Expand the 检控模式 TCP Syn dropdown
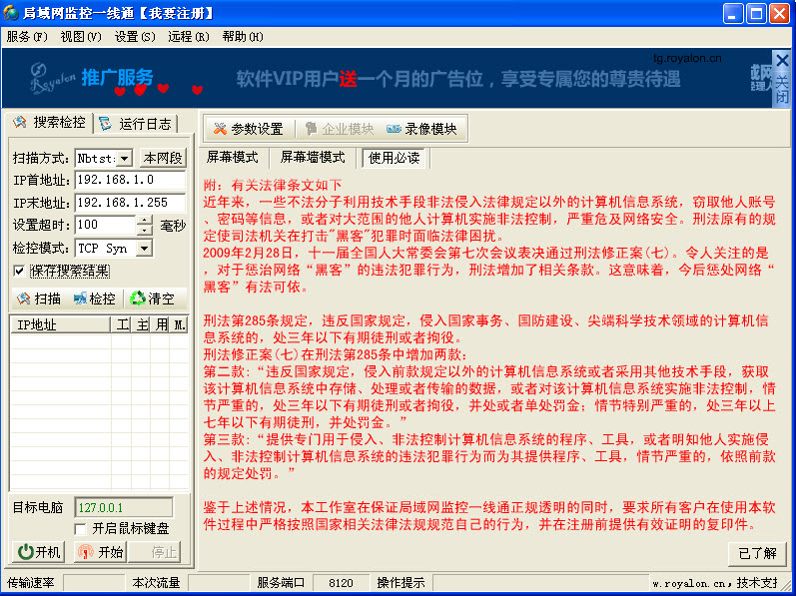Image resolution: width=796 pixels, height=596 pixels. point(144,249)
